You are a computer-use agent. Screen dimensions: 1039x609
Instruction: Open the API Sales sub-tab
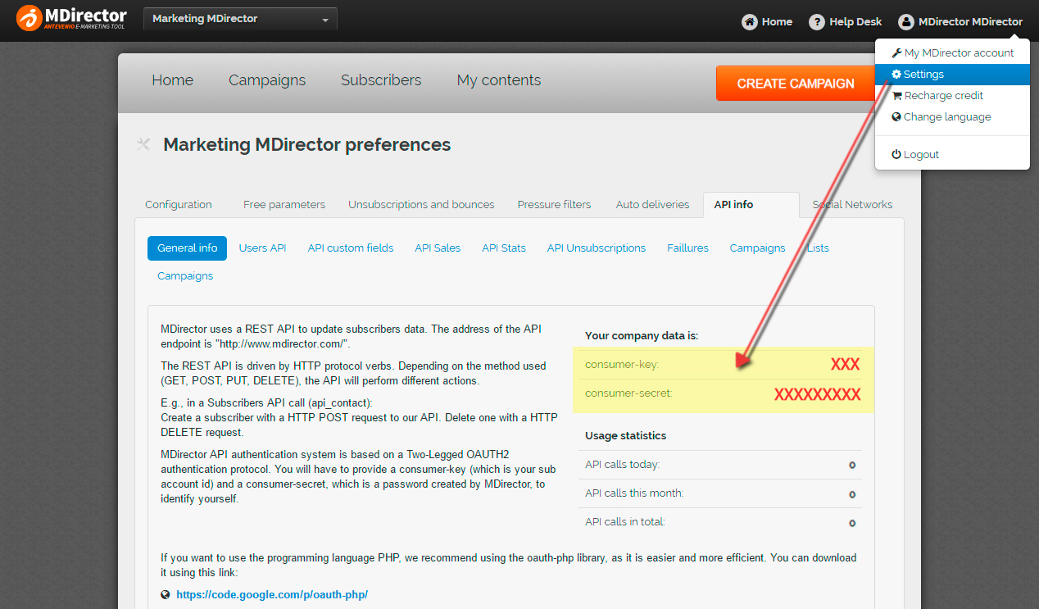pyautogui.click(x=438, y=248)
